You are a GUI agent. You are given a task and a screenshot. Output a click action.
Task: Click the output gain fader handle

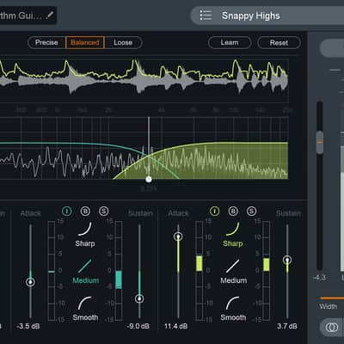click(320, 142)
